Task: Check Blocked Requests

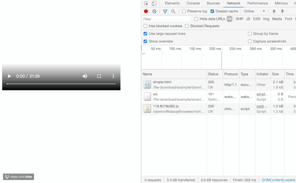Action: (187, 26)
